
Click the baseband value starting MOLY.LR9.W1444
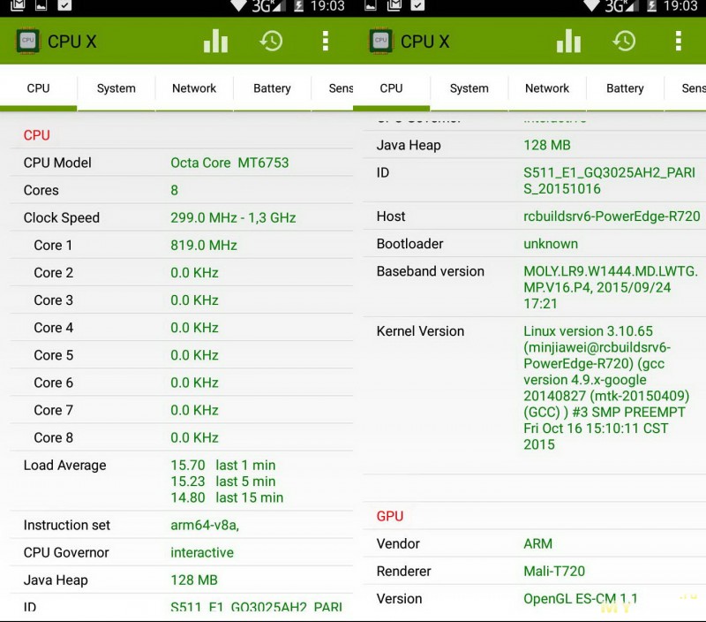coord(611,287)
